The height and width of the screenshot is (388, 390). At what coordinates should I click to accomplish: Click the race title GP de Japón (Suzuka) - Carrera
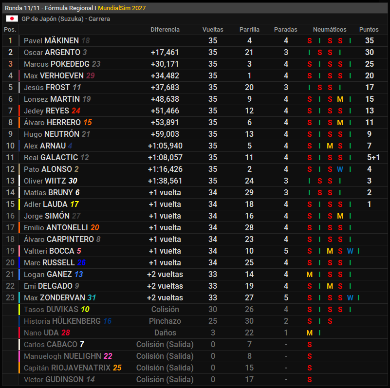[66, 18]
